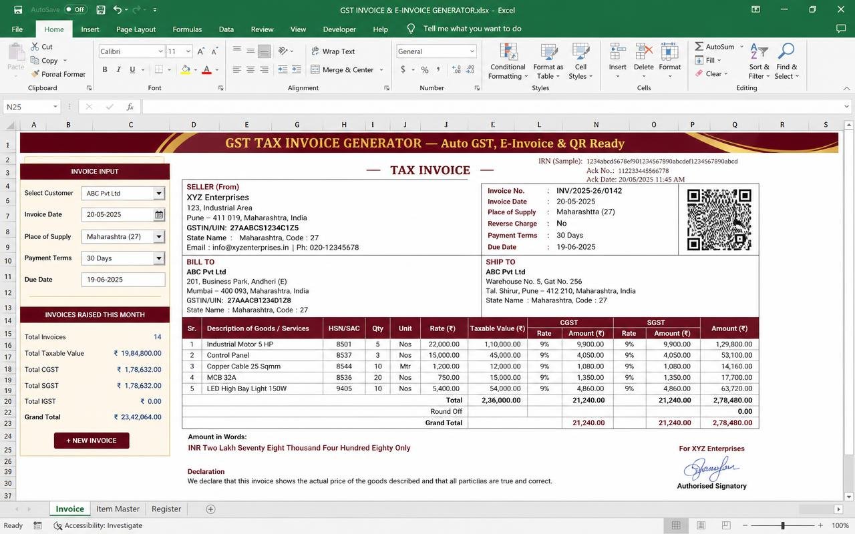Toggle Bold formatting
855x534 pixels.
coord(105,69)
